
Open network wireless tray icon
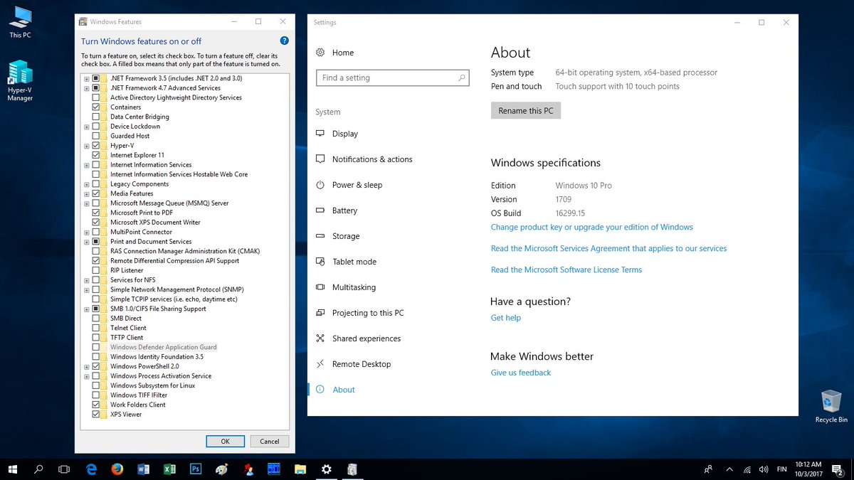click(747, 469)
